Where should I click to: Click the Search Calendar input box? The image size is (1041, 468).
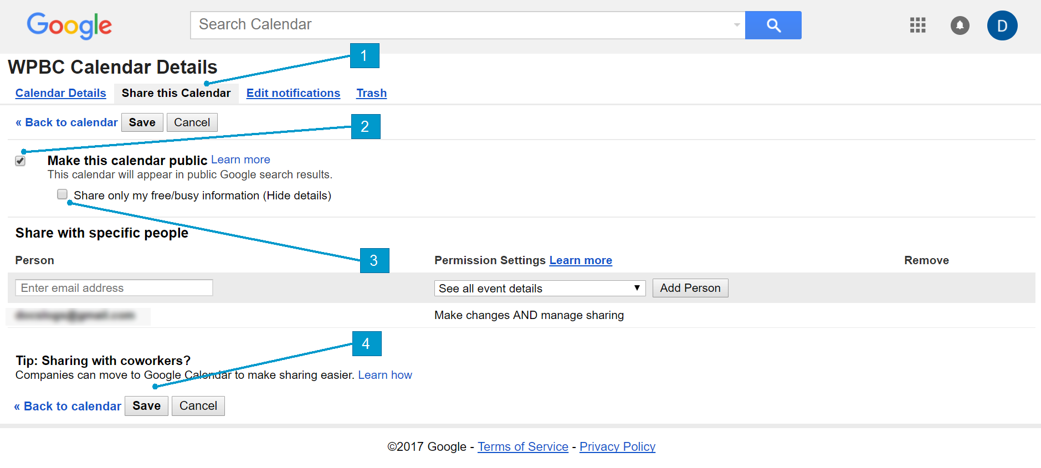click(x=460, y=25)
